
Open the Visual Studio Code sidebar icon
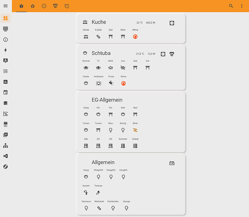click(6, 156)
